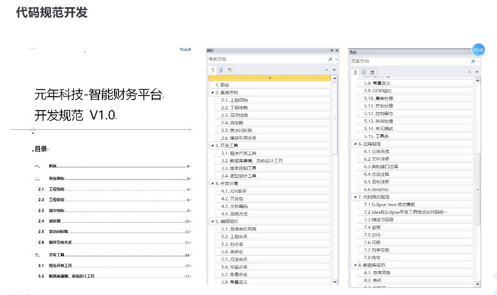Open search options arrow beside left pane magnifier

tap(336, 60)
